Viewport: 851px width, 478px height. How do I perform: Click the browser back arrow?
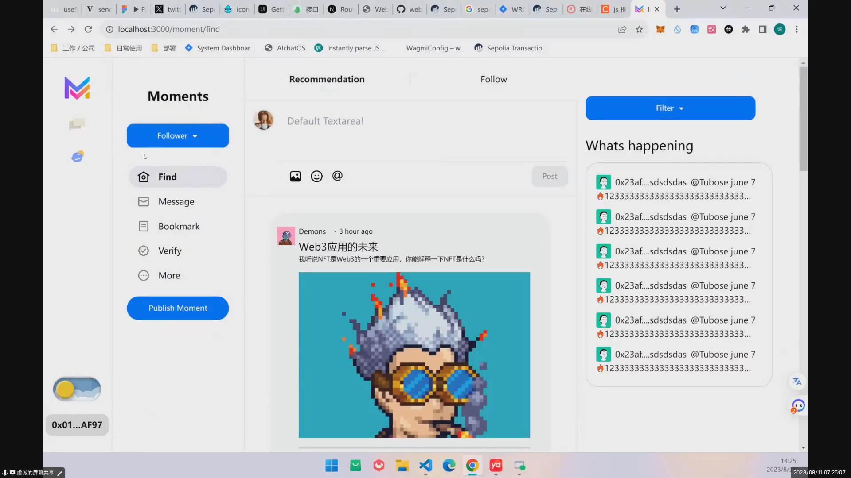click(54, 29)
